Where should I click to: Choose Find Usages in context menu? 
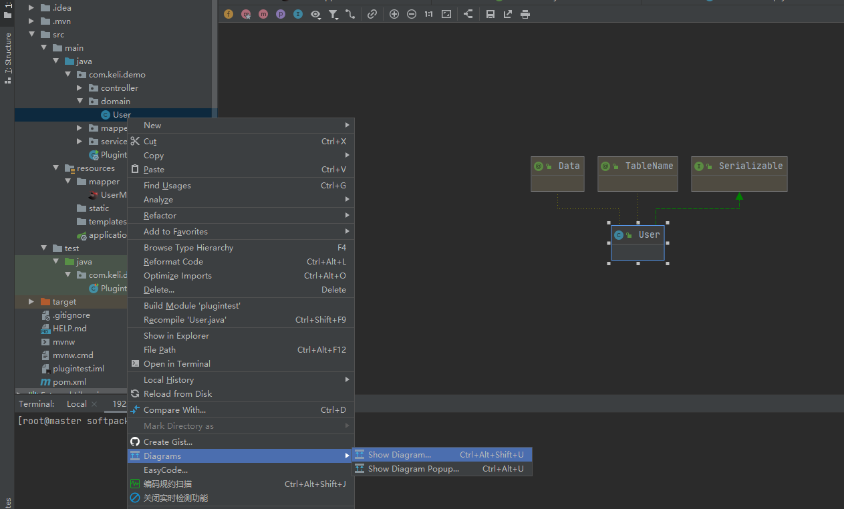tap(167, 186)
